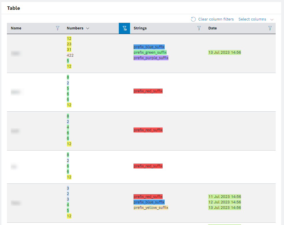This screenshot has width=284, height=225.
Task: Click the active Numbers column filter icon
Action: (x=124, y=28)
